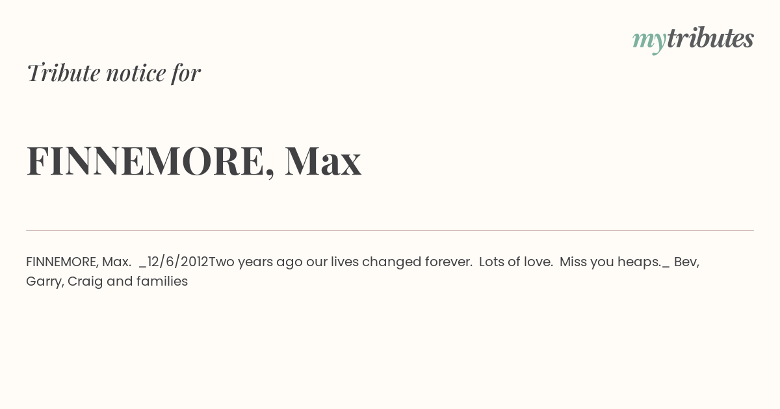Click "Craig and families" at the end of the notice
The width and height of the screenshot is (780, 409).
(x=128, y=282)
